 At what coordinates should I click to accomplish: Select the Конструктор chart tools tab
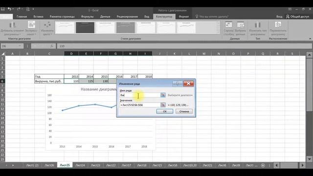[164, 17]
